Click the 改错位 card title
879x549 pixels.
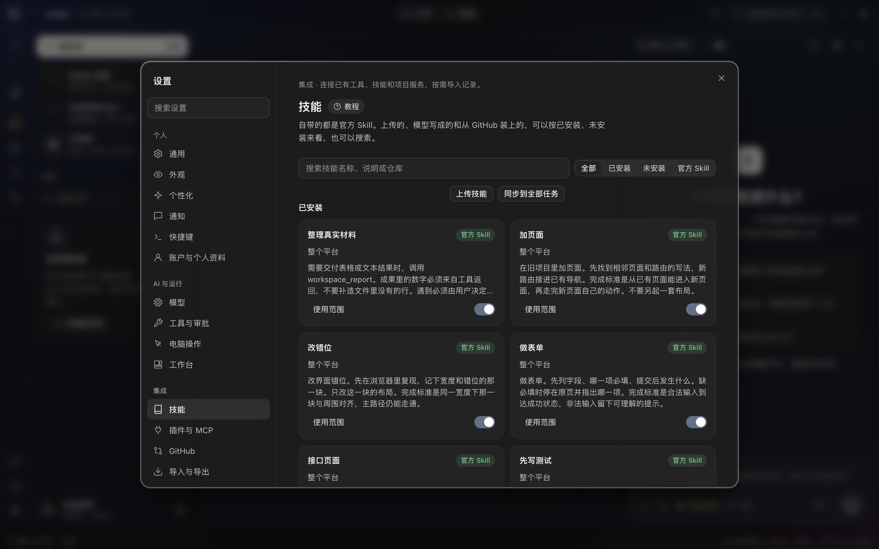tap(319, 348)
